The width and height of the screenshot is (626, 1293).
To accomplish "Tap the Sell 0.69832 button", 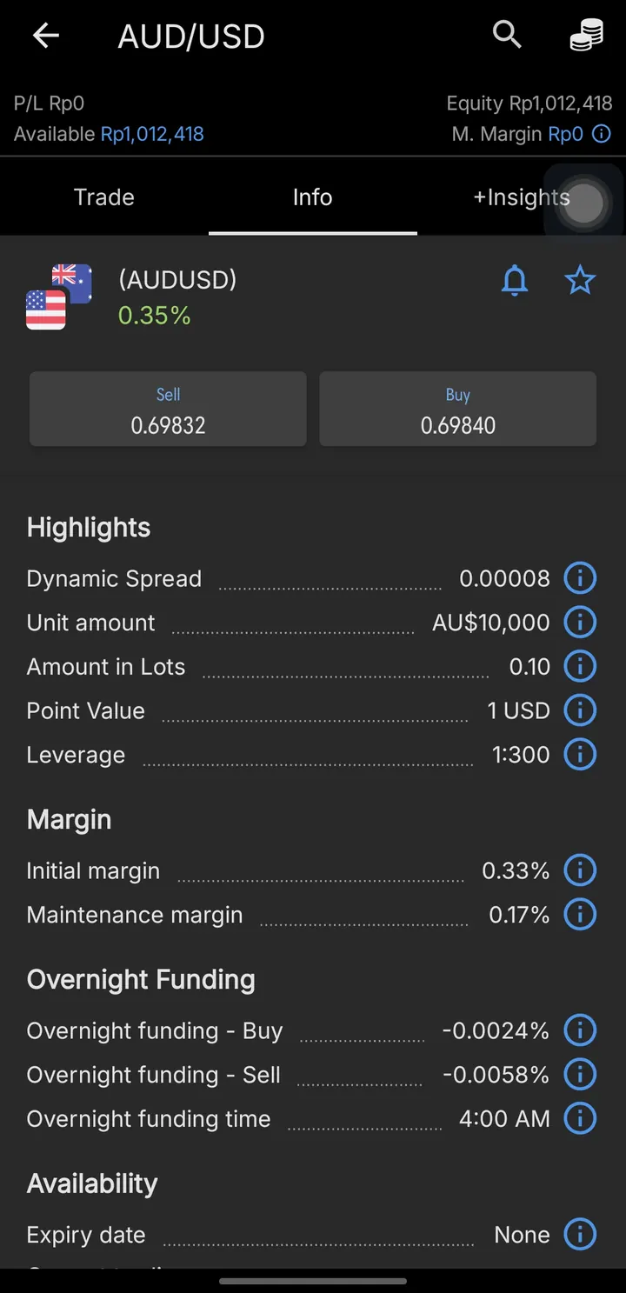I will 168,410.
